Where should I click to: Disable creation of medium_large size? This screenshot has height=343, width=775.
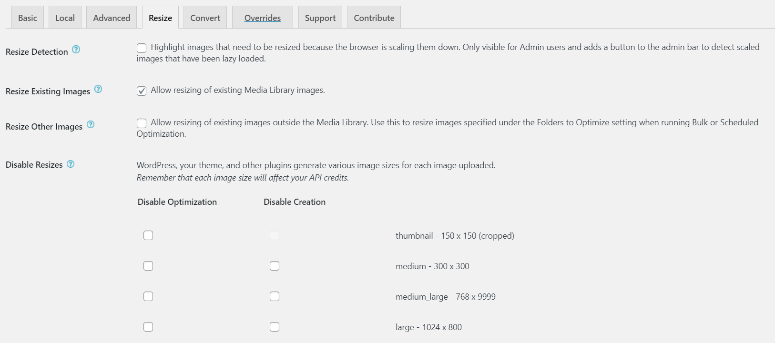point(275,296)
